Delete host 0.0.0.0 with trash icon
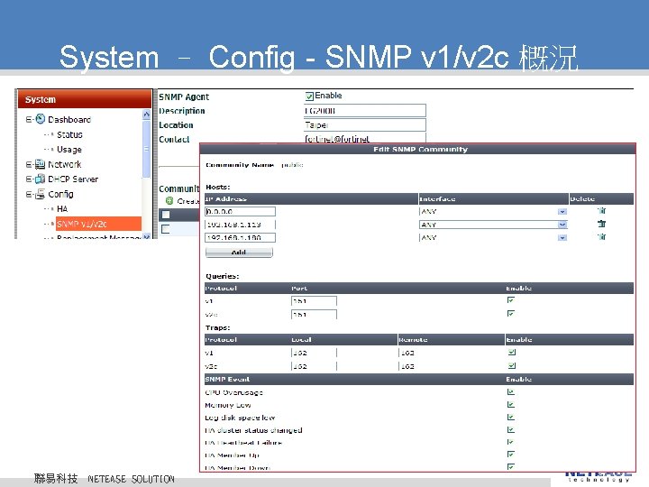The height and width of the screenshot is (487, 649). [x=602, y=211]
